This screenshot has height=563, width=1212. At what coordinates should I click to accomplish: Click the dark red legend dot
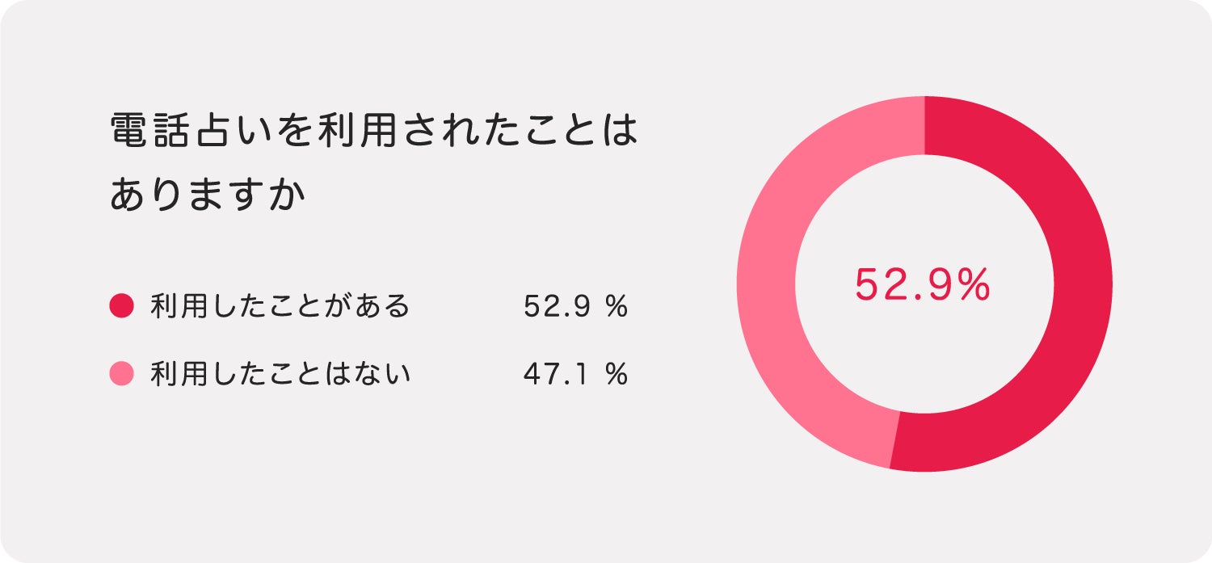pos(120,306)
